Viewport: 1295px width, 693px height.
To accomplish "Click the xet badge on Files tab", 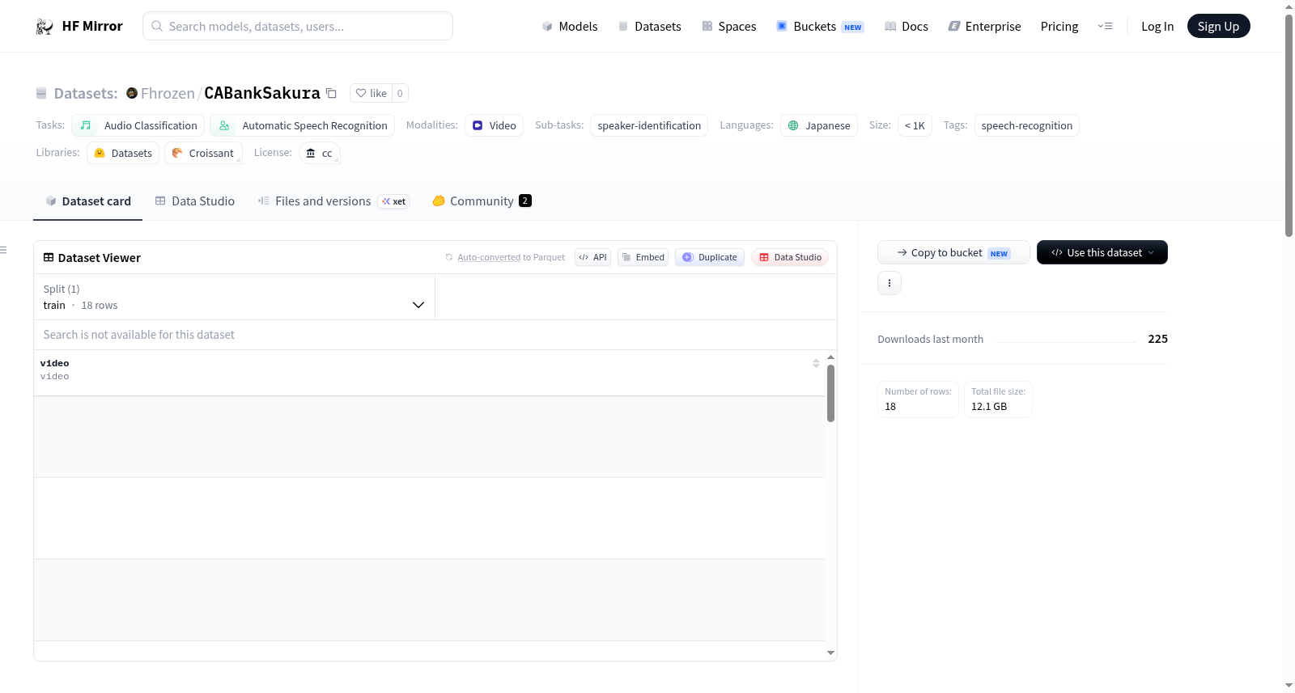I will 394,201.
